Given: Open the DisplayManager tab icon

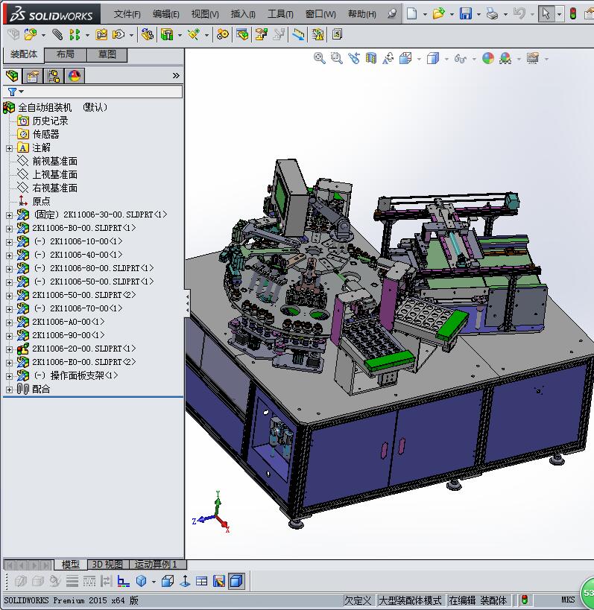Looking at the screenshot, I should [75, 75].
